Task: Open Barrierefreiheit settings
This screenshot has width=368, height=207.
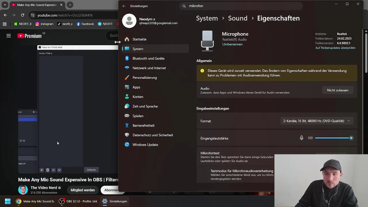Action: [x=155, y=126]
